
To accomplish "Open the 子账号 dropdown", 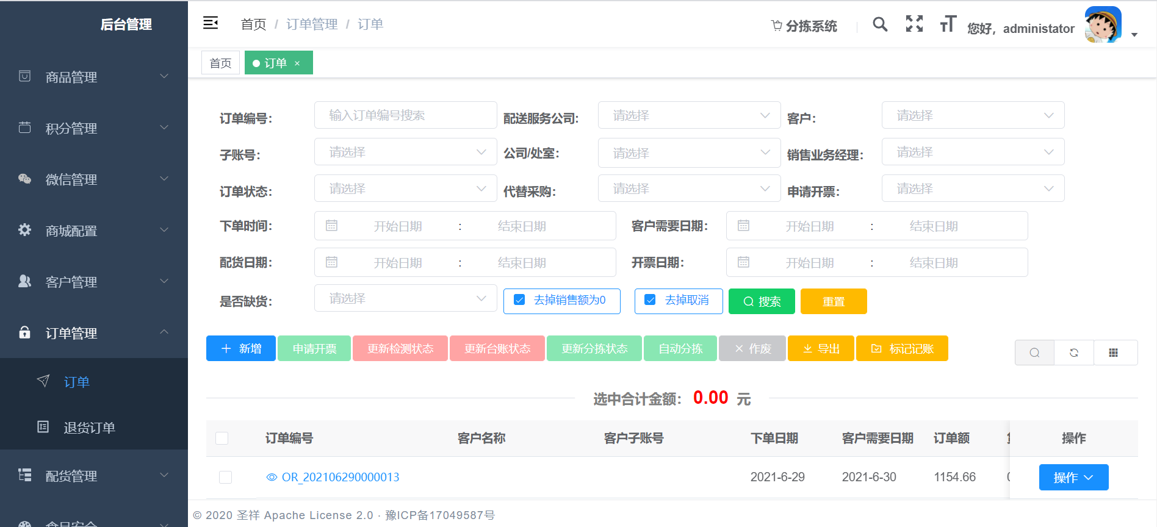I will pos(406,152).
